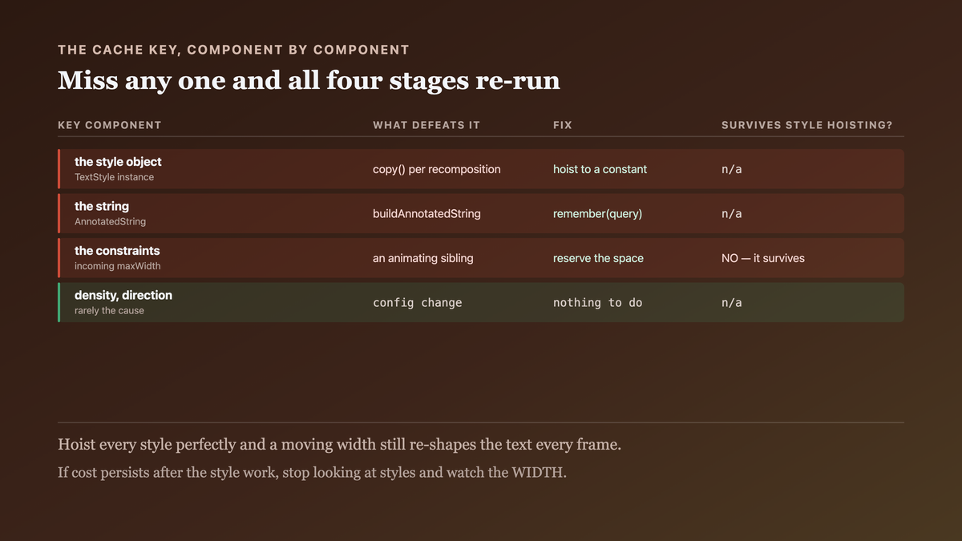Click the 'NO — it survives' cell

[x=763, y=258]
